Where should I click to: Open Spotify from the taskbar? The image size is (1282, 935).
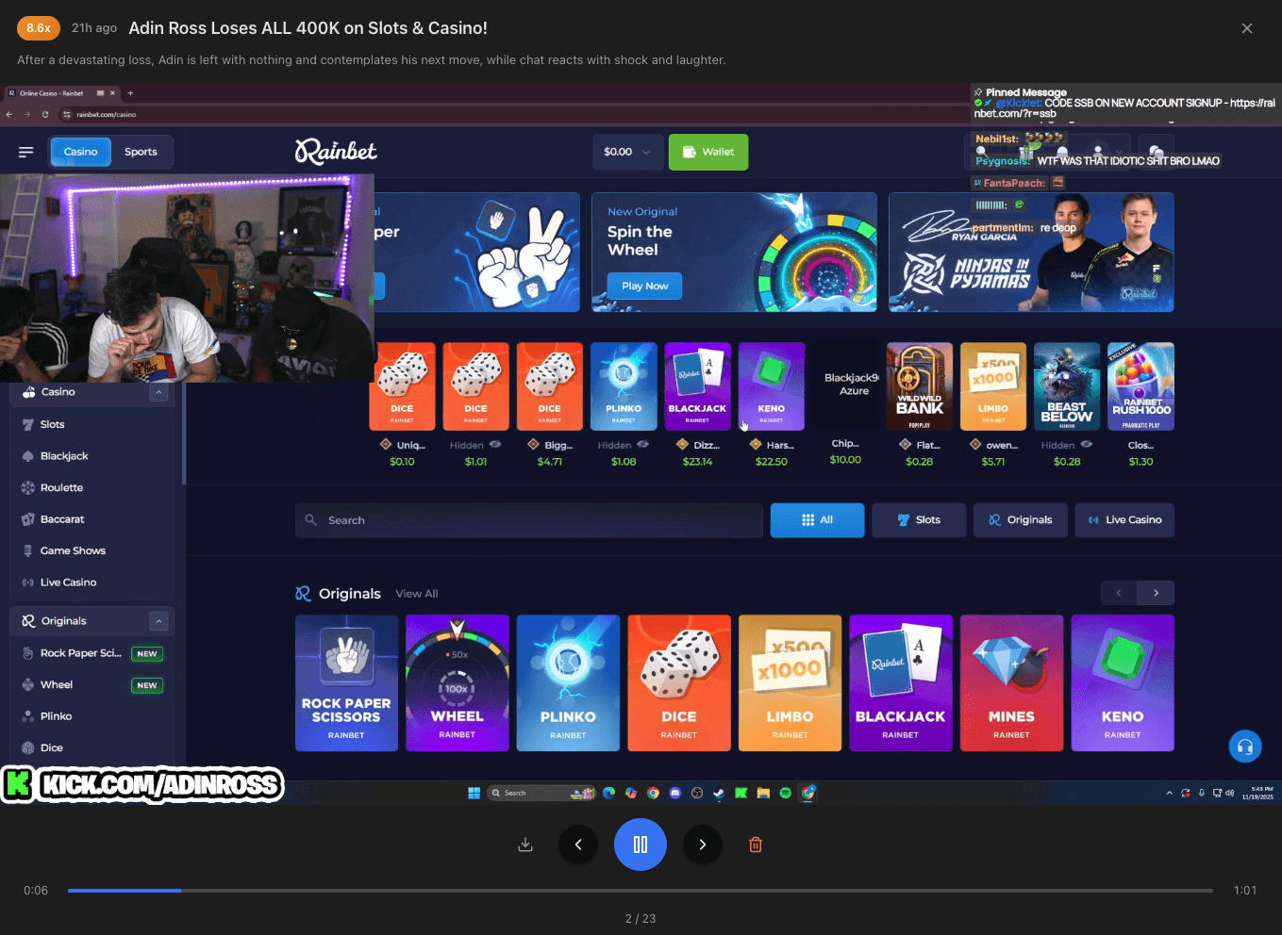(x=786, y=793)
